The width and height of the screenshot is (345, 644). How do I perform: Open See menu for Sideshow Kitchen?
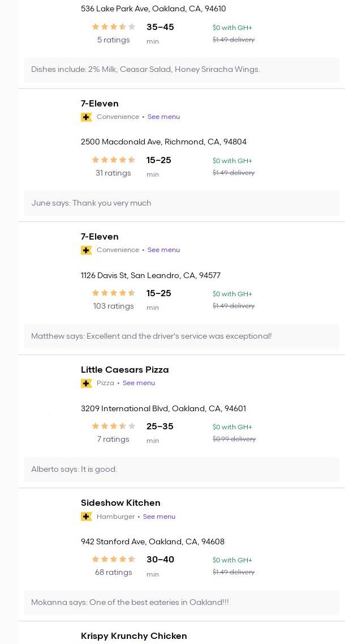[159, 517]
